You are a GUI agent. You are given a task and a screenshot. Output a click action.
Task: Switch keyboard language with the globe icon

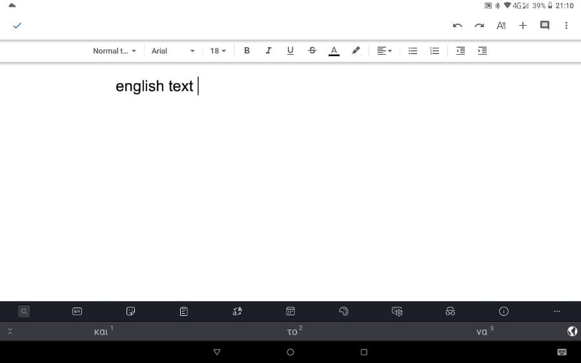pos(572,331)
